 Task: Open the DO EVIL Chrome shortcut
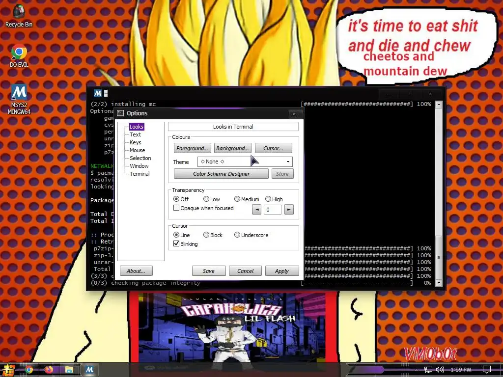[19, 55]
